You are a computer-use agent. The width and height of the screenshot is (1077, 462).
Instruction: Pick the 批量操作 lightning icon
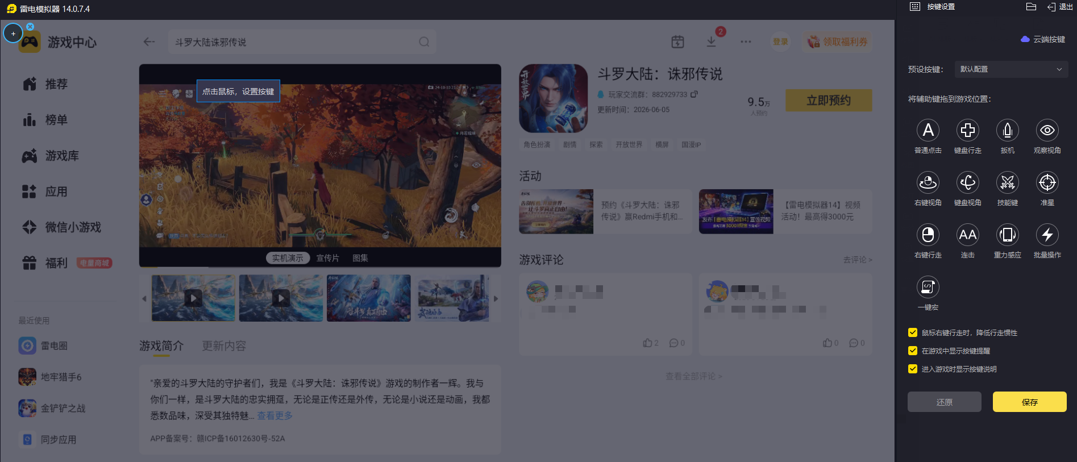pyautogui.click(x=1047, y=235)
